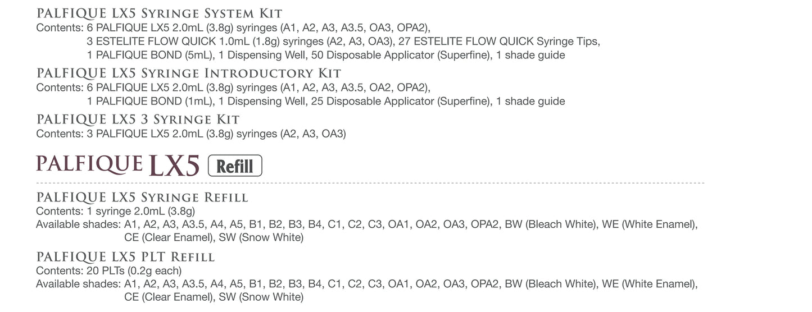Screen dimensions: 812x312
Task: Click the text '27 ESTELITE FLOW QUICK Syringe Tips'
Action: click(499, 42)
